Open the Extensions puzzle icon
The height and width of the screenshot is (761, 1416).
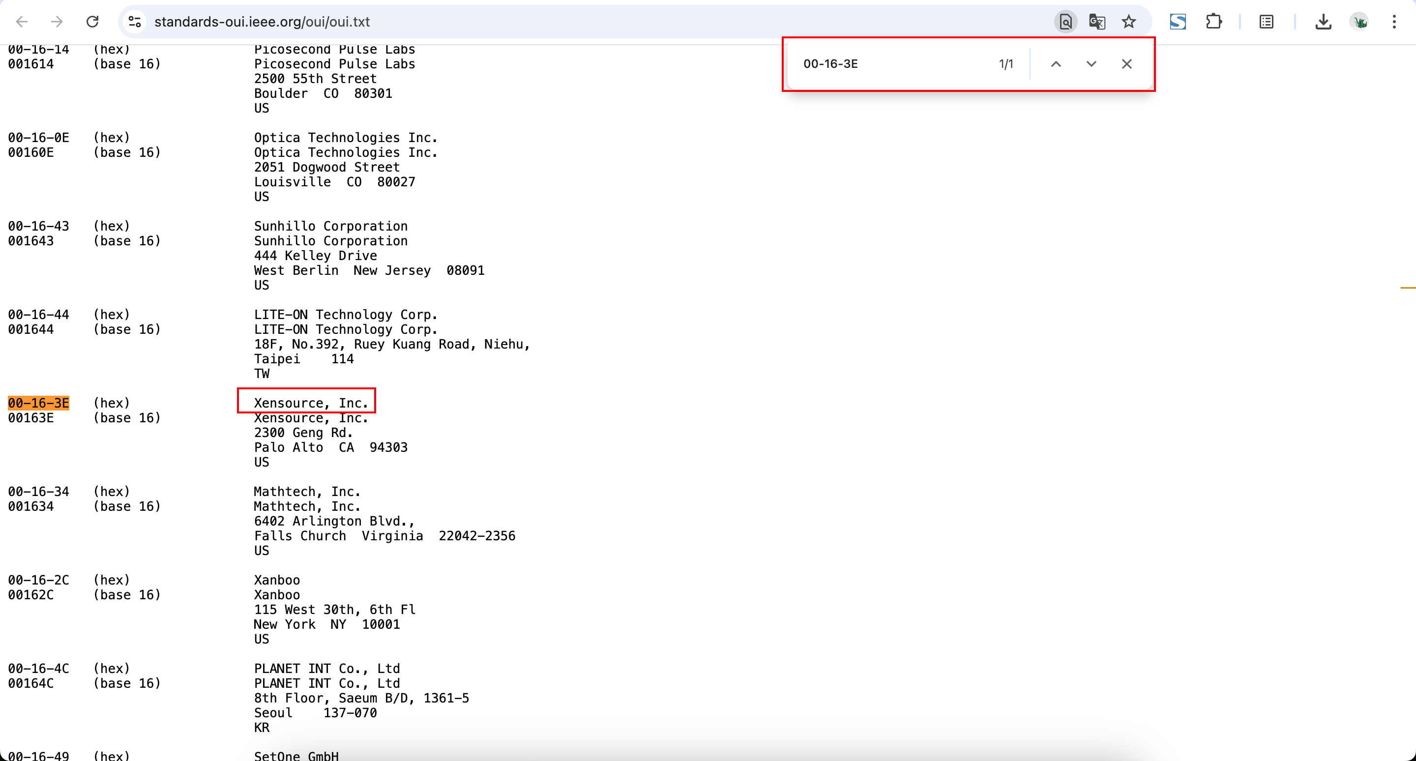(1213, 22)
